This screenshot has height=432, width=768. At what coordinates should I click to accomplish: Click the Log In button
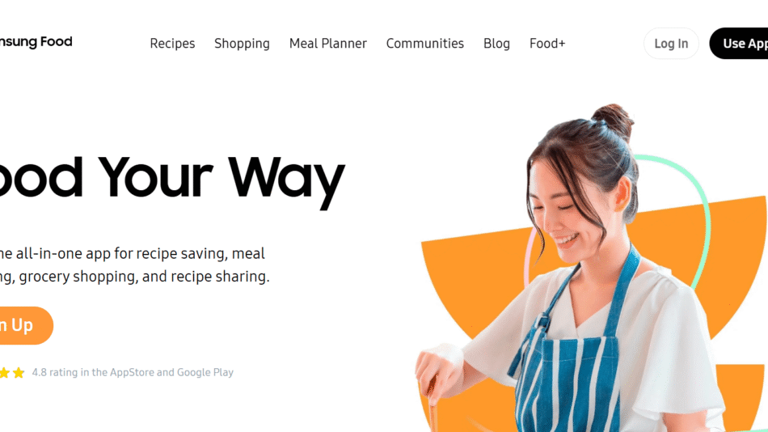click(x=671, y=44)
